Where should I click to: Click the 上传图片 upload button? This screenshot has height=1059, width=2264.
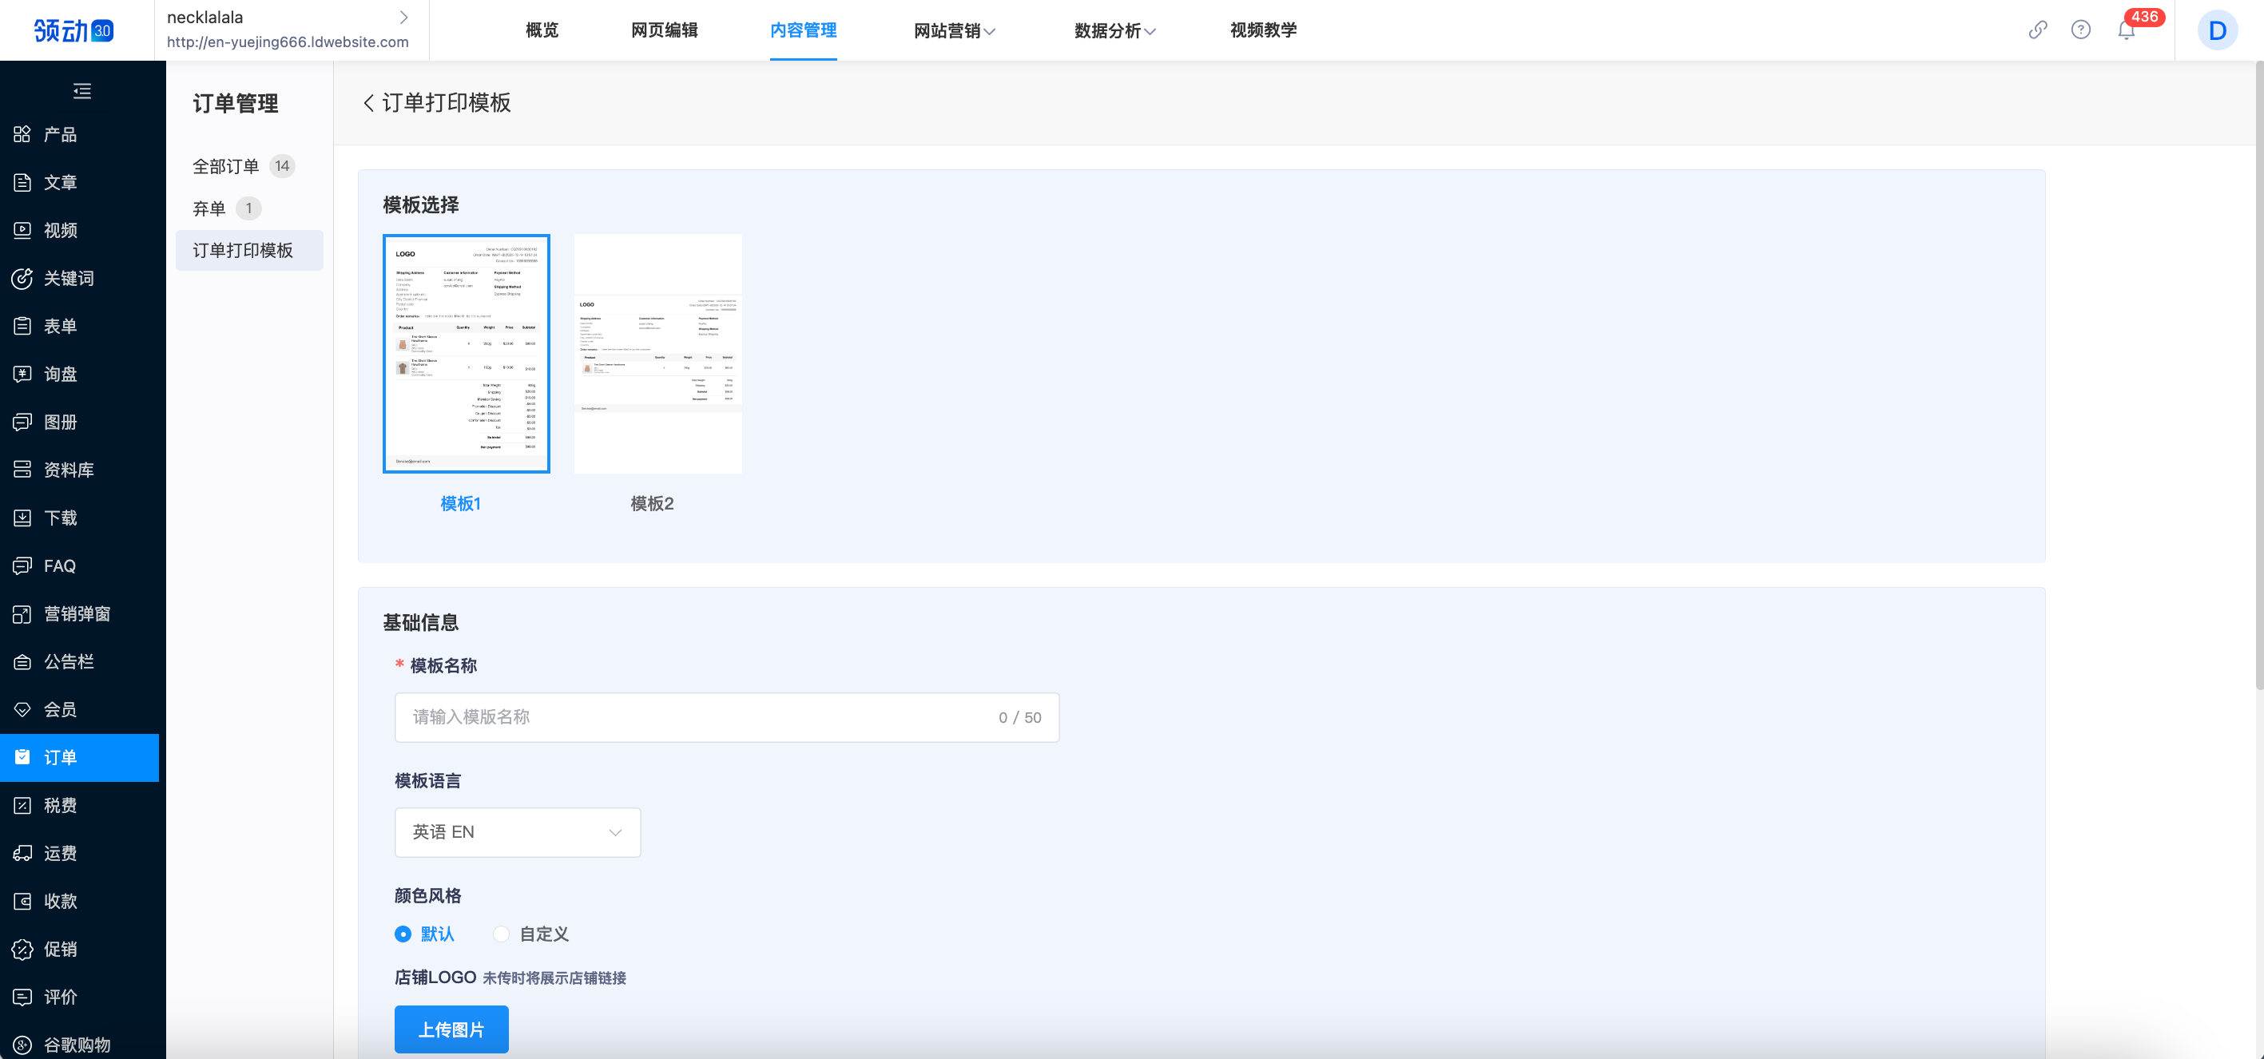tap(451, 1029)
